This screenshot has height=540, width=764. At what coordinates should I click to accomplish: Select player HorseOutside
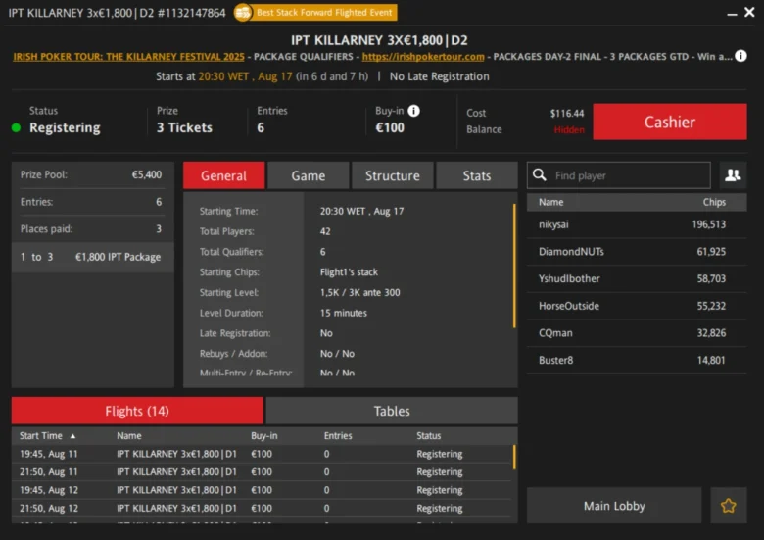[x=637, y=306]
